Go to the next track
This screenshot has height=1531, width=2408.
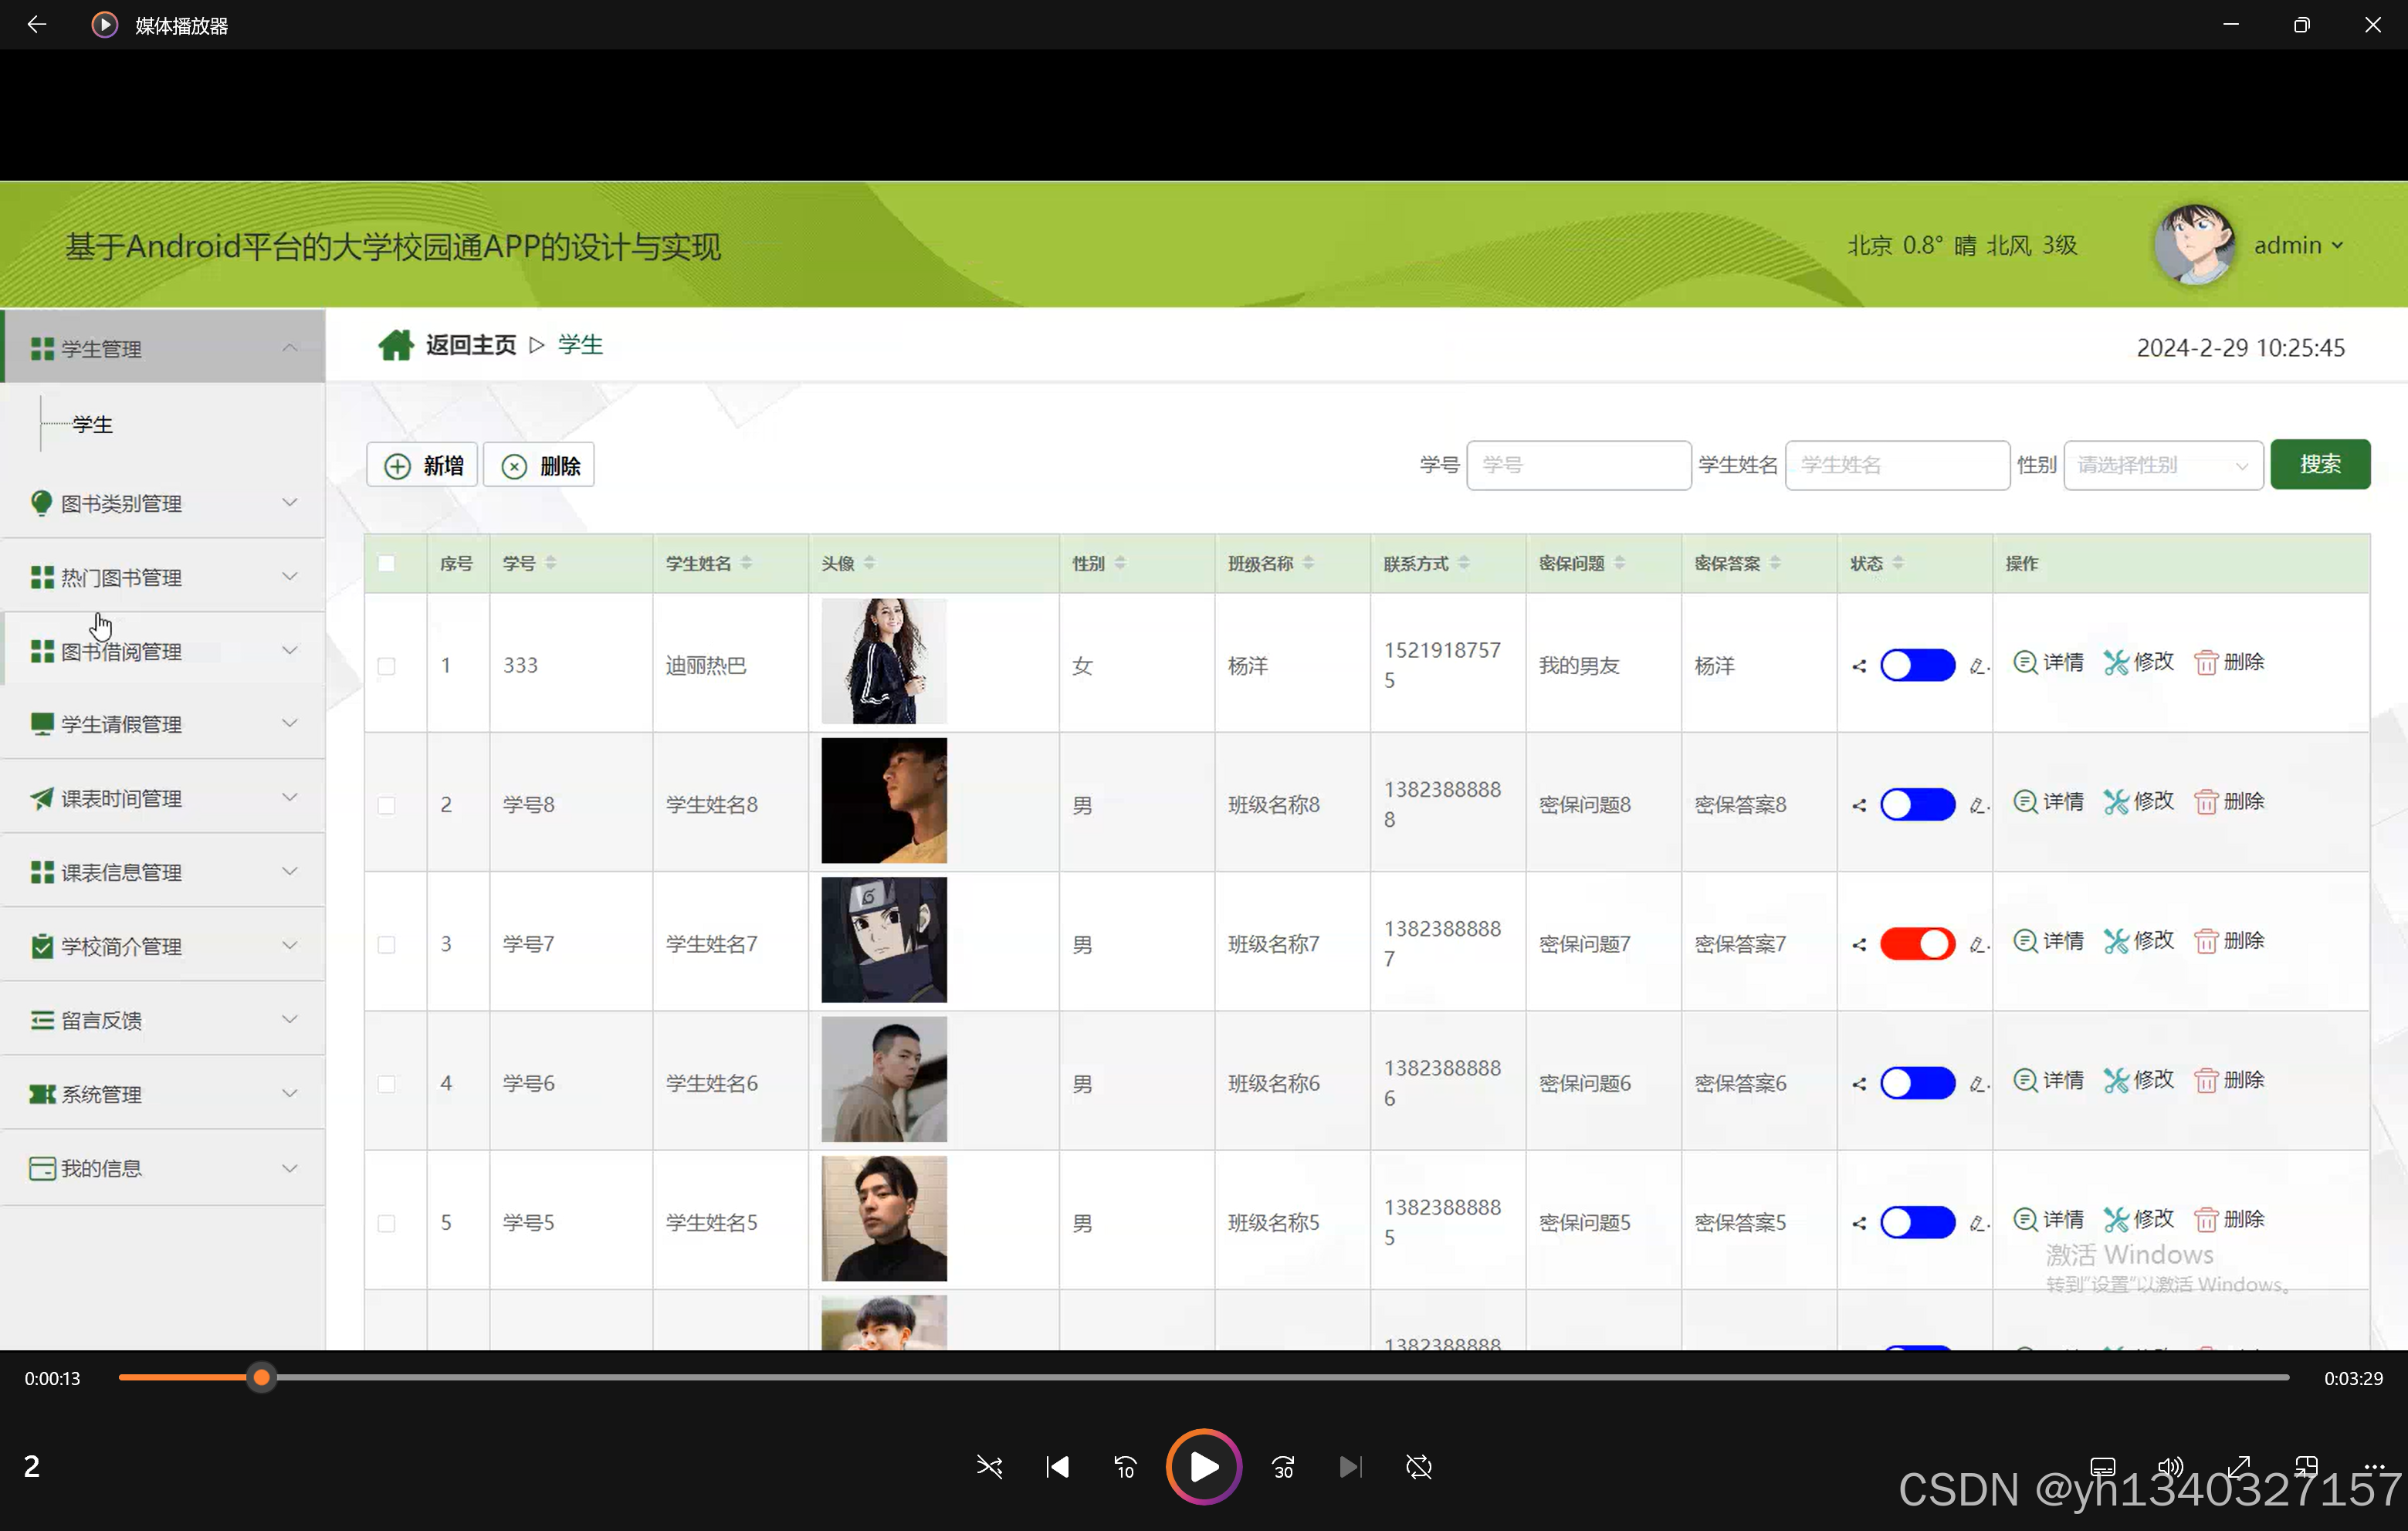(x=1350, y=1467)
